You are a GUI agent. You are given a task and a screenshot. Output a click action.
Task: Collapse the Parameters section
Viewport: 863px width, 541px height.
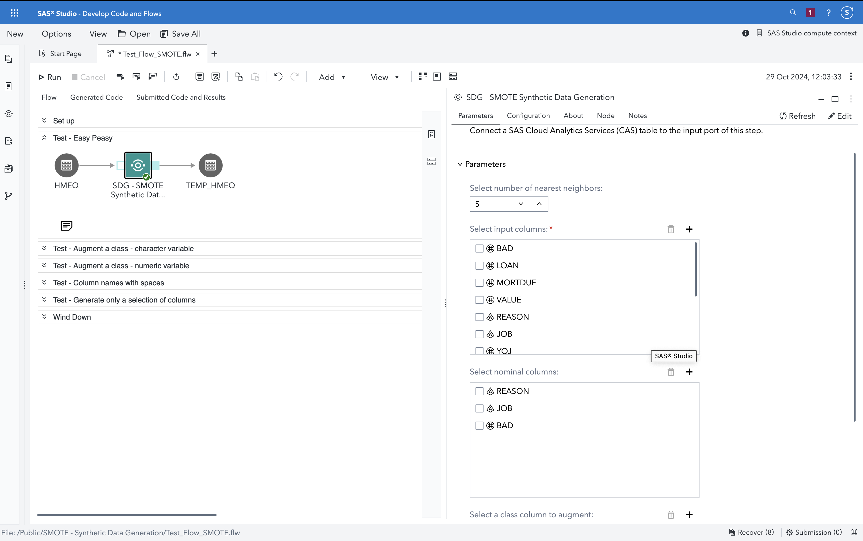click(x=460, y=164)
